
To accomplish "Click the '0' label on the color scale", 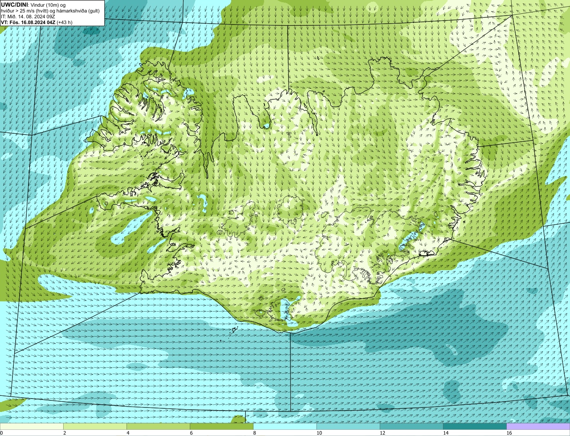I will click(1, 433).
